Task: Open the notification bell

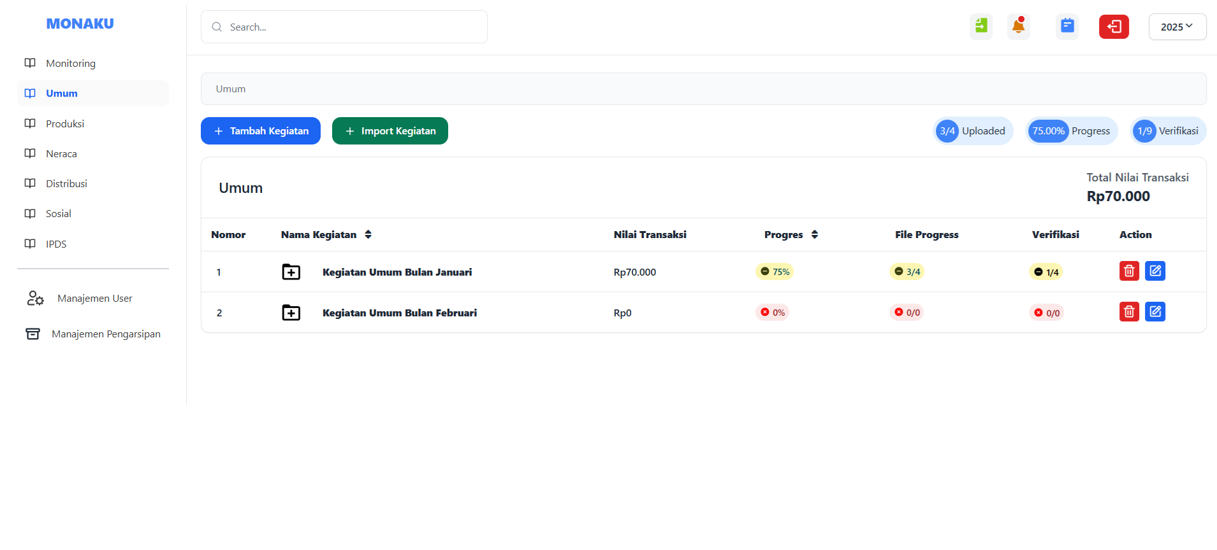Action: click(x=1019, y=27)
